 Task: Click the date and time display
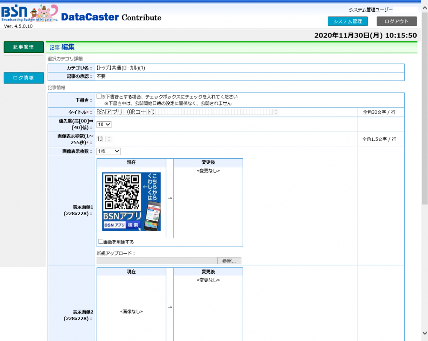[x=365, y=35]
